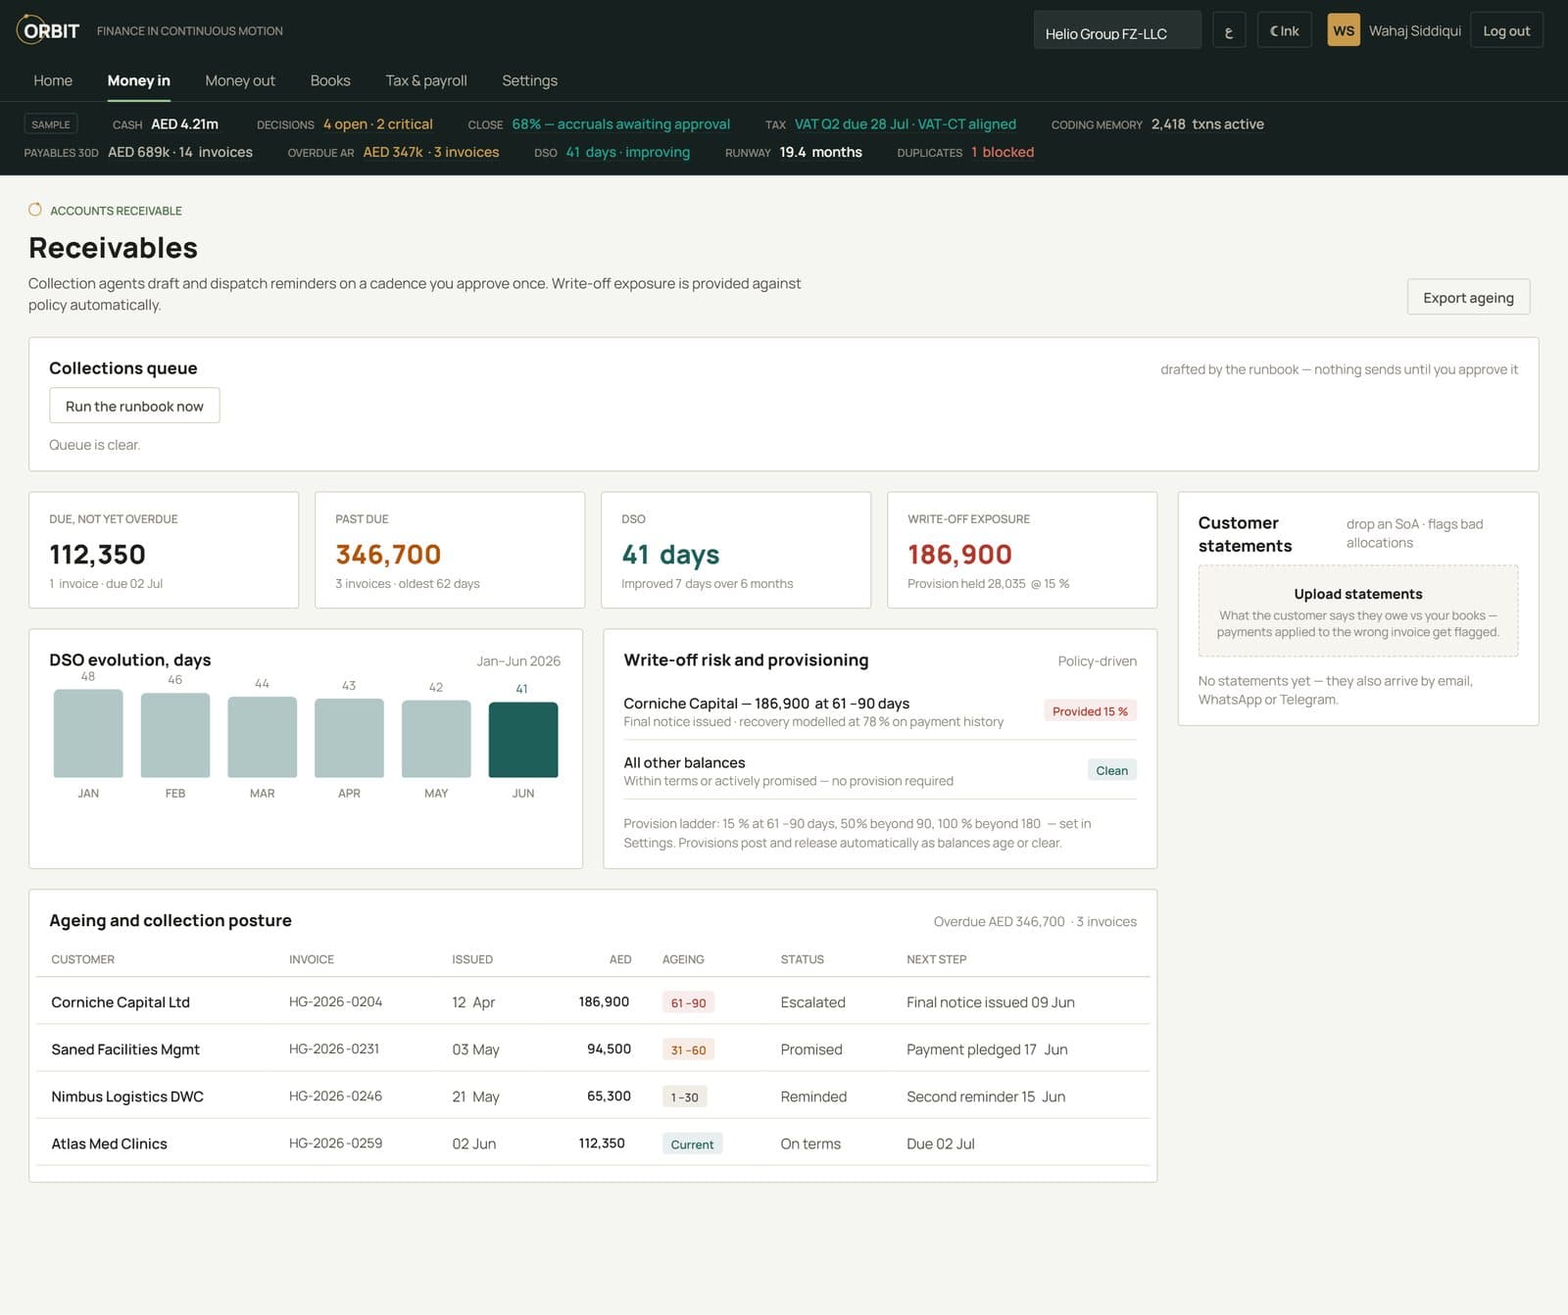
Task: Click the Write-off exposure 186,900 card
Action: [x=1022, y=550]
